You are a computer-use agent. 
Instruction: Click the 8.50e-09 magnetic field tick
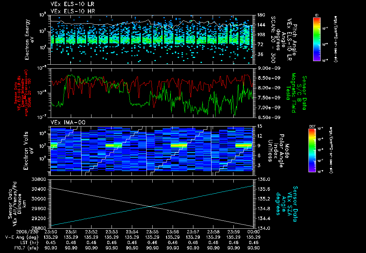(x=268, y=78)
